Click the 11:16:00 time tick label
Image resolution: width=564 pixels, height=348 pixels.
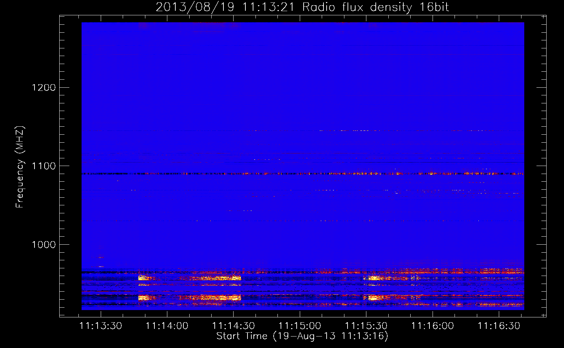(433, 326)
